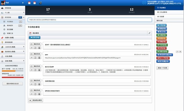The image size is (184, 111).
Task: Click the green TODO category tag
Action: coord(162,45)
